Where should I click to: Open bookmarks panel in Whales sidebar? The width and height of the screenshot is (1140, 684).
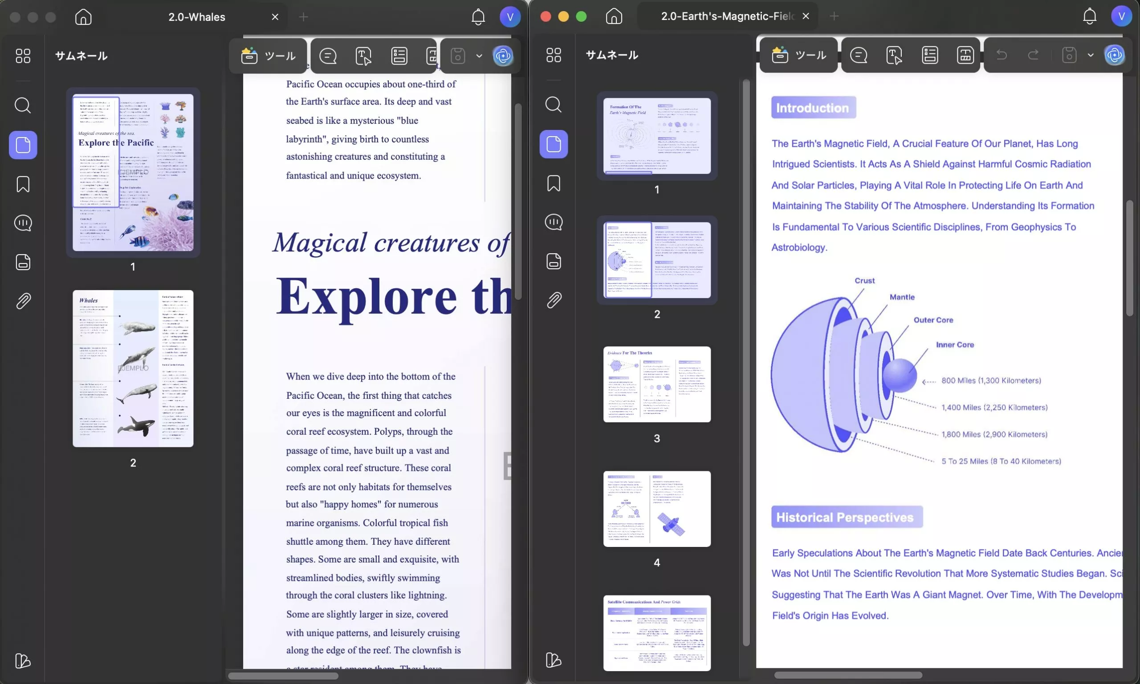[x=23, y=184]
